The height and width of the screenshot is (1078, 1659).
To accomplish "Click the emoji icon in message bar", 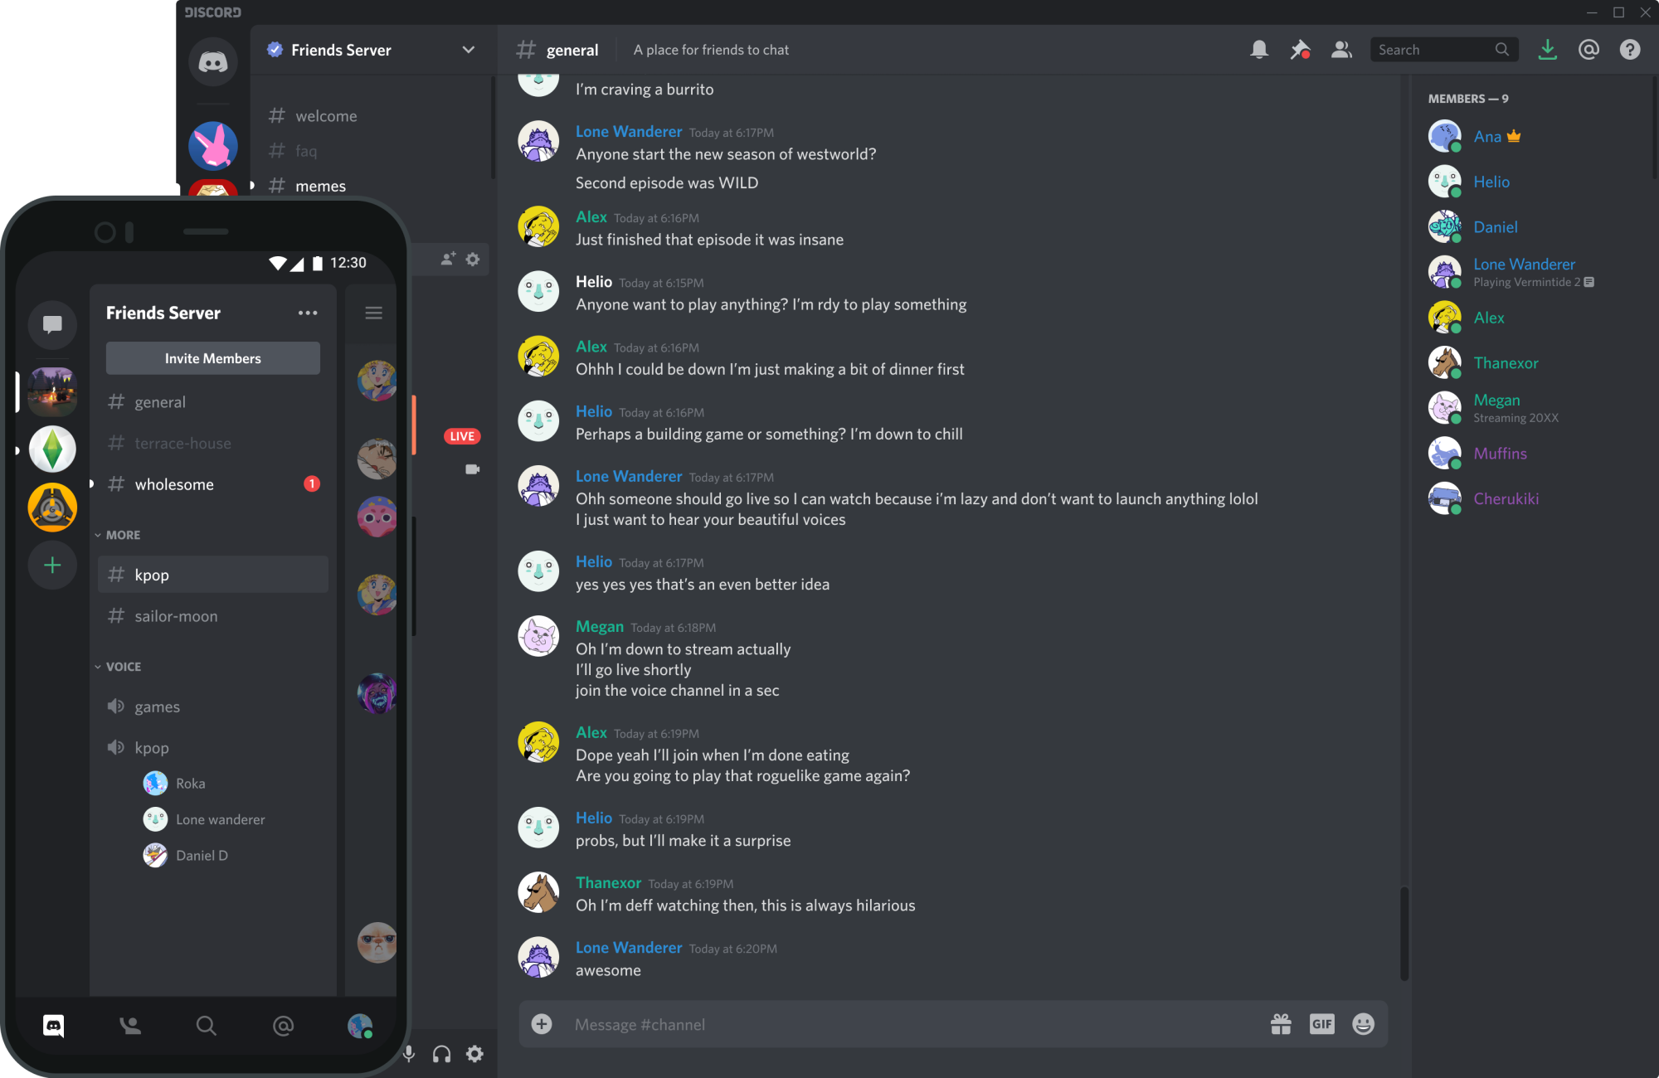I will point(1364,1022).
